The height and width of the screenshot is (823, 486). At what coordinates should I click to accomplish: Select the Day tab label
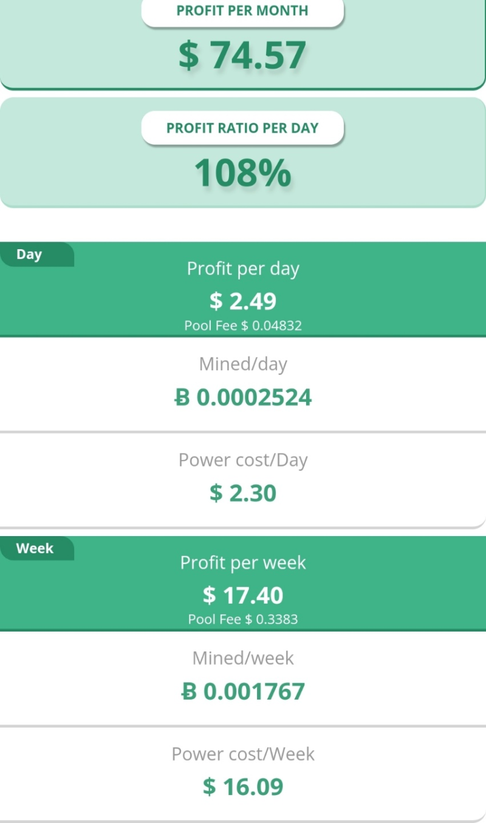click(29, 254)
